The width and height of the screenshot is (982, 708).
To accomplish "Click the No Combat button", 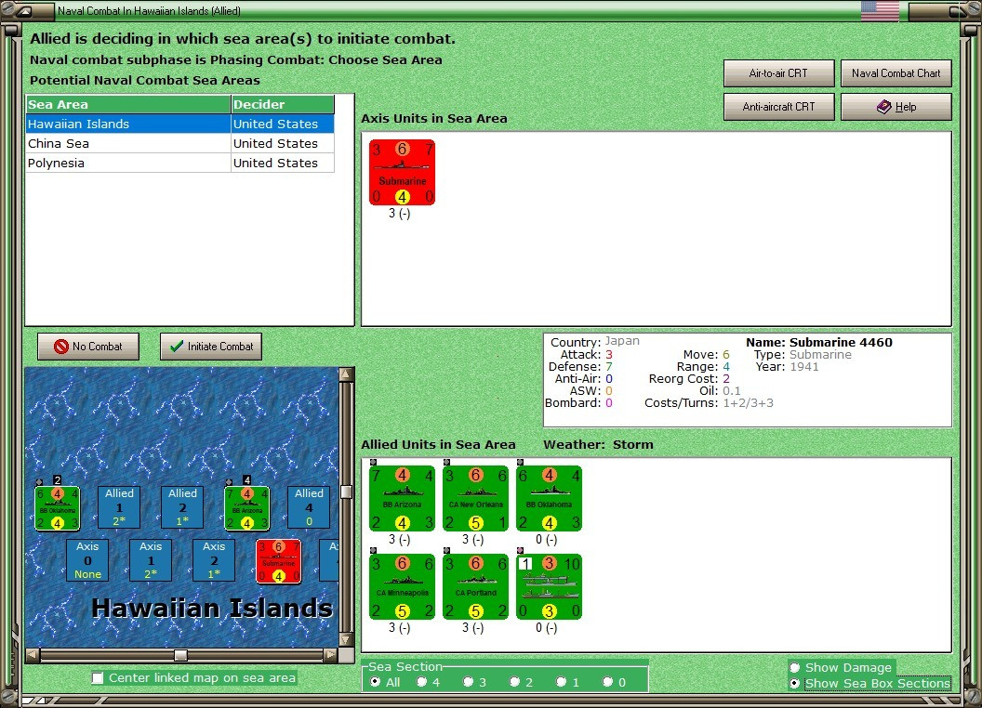I will pyautogui.click(x=88, y=347).
